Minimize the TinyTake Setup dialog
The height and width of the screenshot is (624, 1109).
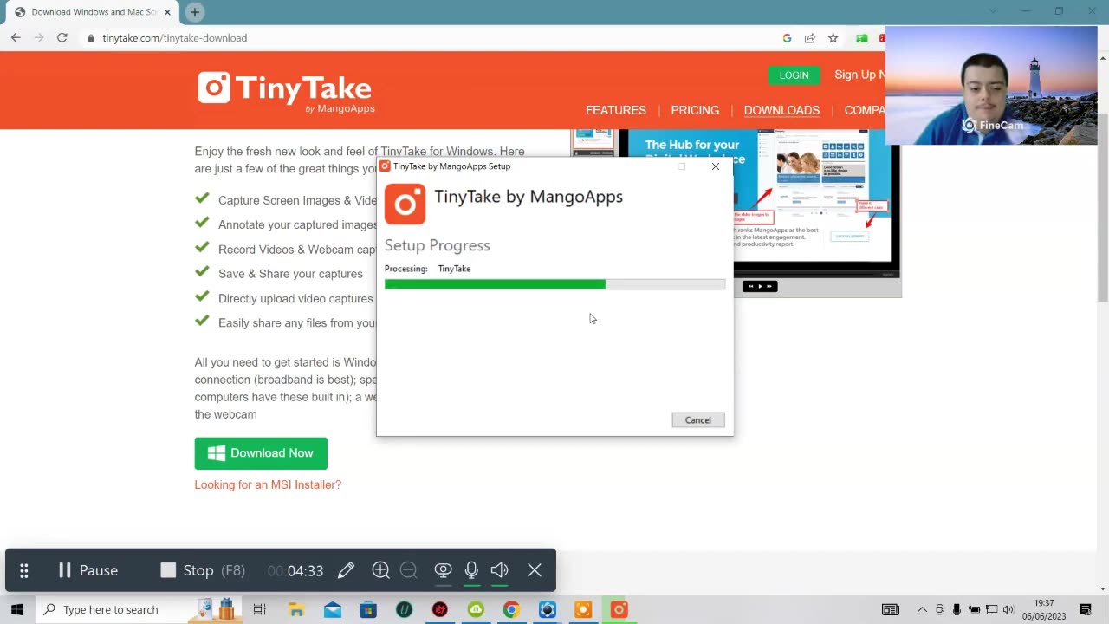(x=647, y=166)
